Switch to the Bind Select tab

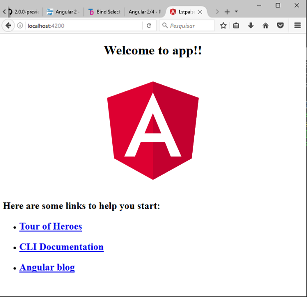tap(104, 12)
